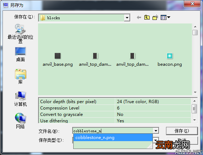Expand the 'blocks' save-in folder dropdown

pos(127,18)
